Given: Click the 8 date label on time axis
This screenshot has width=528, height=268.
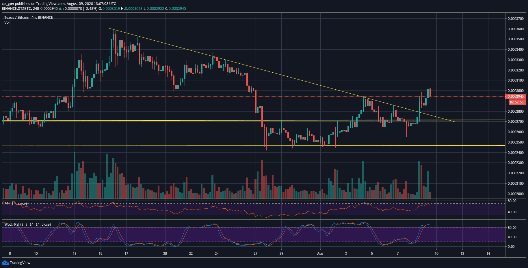Looking at the screenshot, I should click(x=10, y=254).
